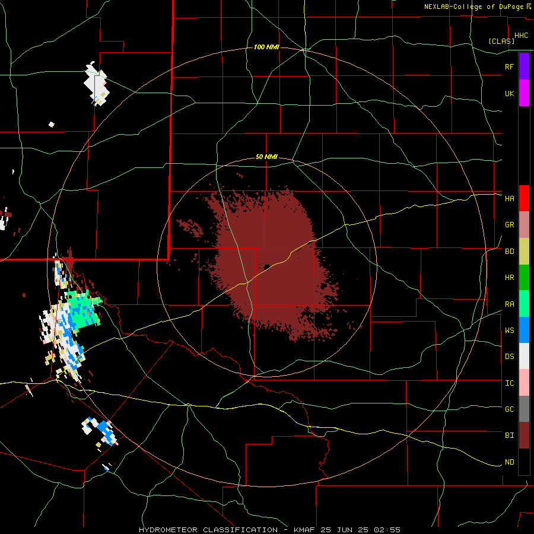The height and width of the screenshot is (534, 534).
Task: Click the magenta UK legend swatch
Action: pyautogui.click(x=524, y=93)
